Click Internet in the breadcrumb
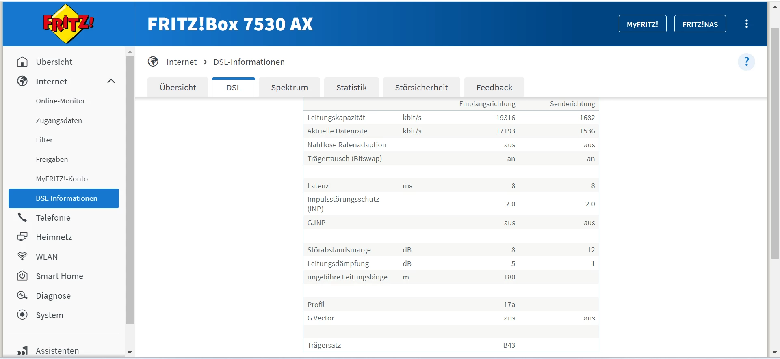Viewport: 780px width, 359px height. [x=182, y=62]
